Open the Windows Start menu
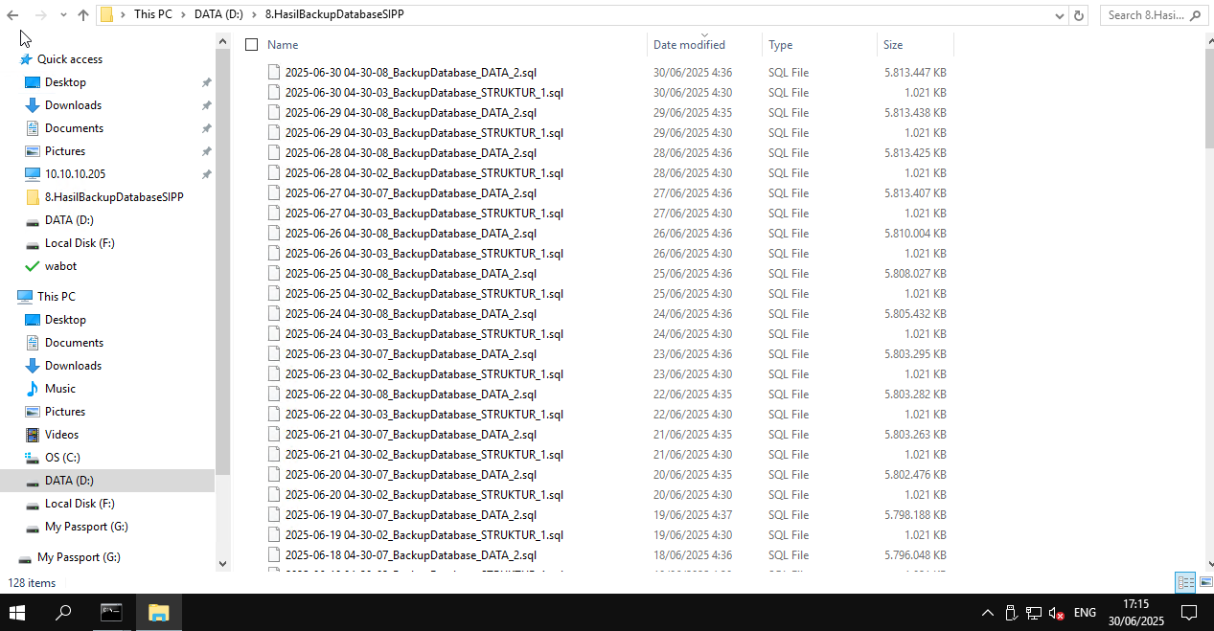Image resolution: width=1214 pixels, height=631 pixels. (x=17, y=613)
